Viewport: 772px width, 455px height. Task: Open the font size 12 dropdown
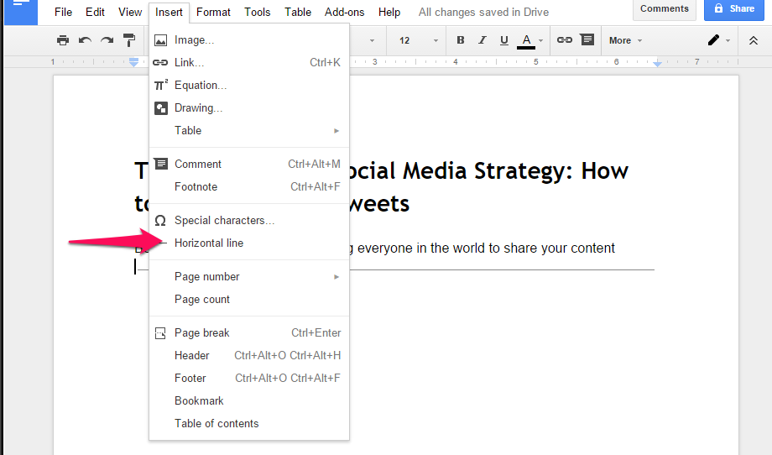pyautogui.click(x=418, y=40)
